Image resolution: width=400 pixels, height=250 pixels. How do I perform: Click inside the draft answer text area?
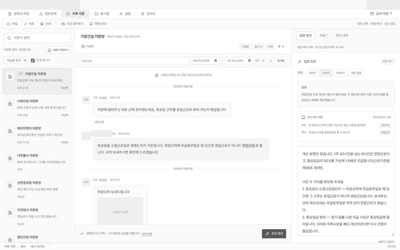(x=346, y=191)
